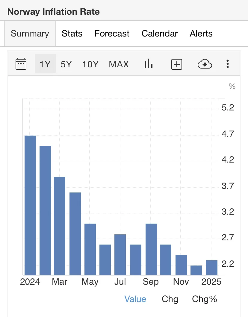Open the Summary tab
This screenshot has height=317, width=248.
30,34
